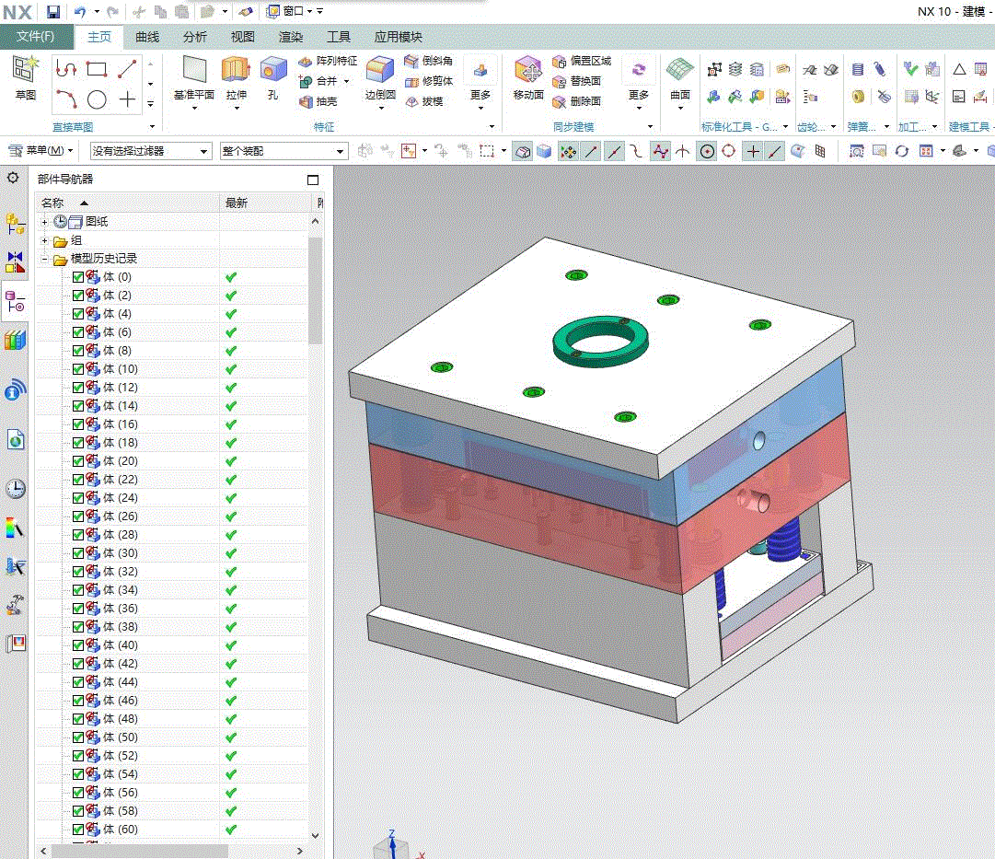
Task: Uncheck the checkbox for 体 (34)
Action: (x=78, y=590)
